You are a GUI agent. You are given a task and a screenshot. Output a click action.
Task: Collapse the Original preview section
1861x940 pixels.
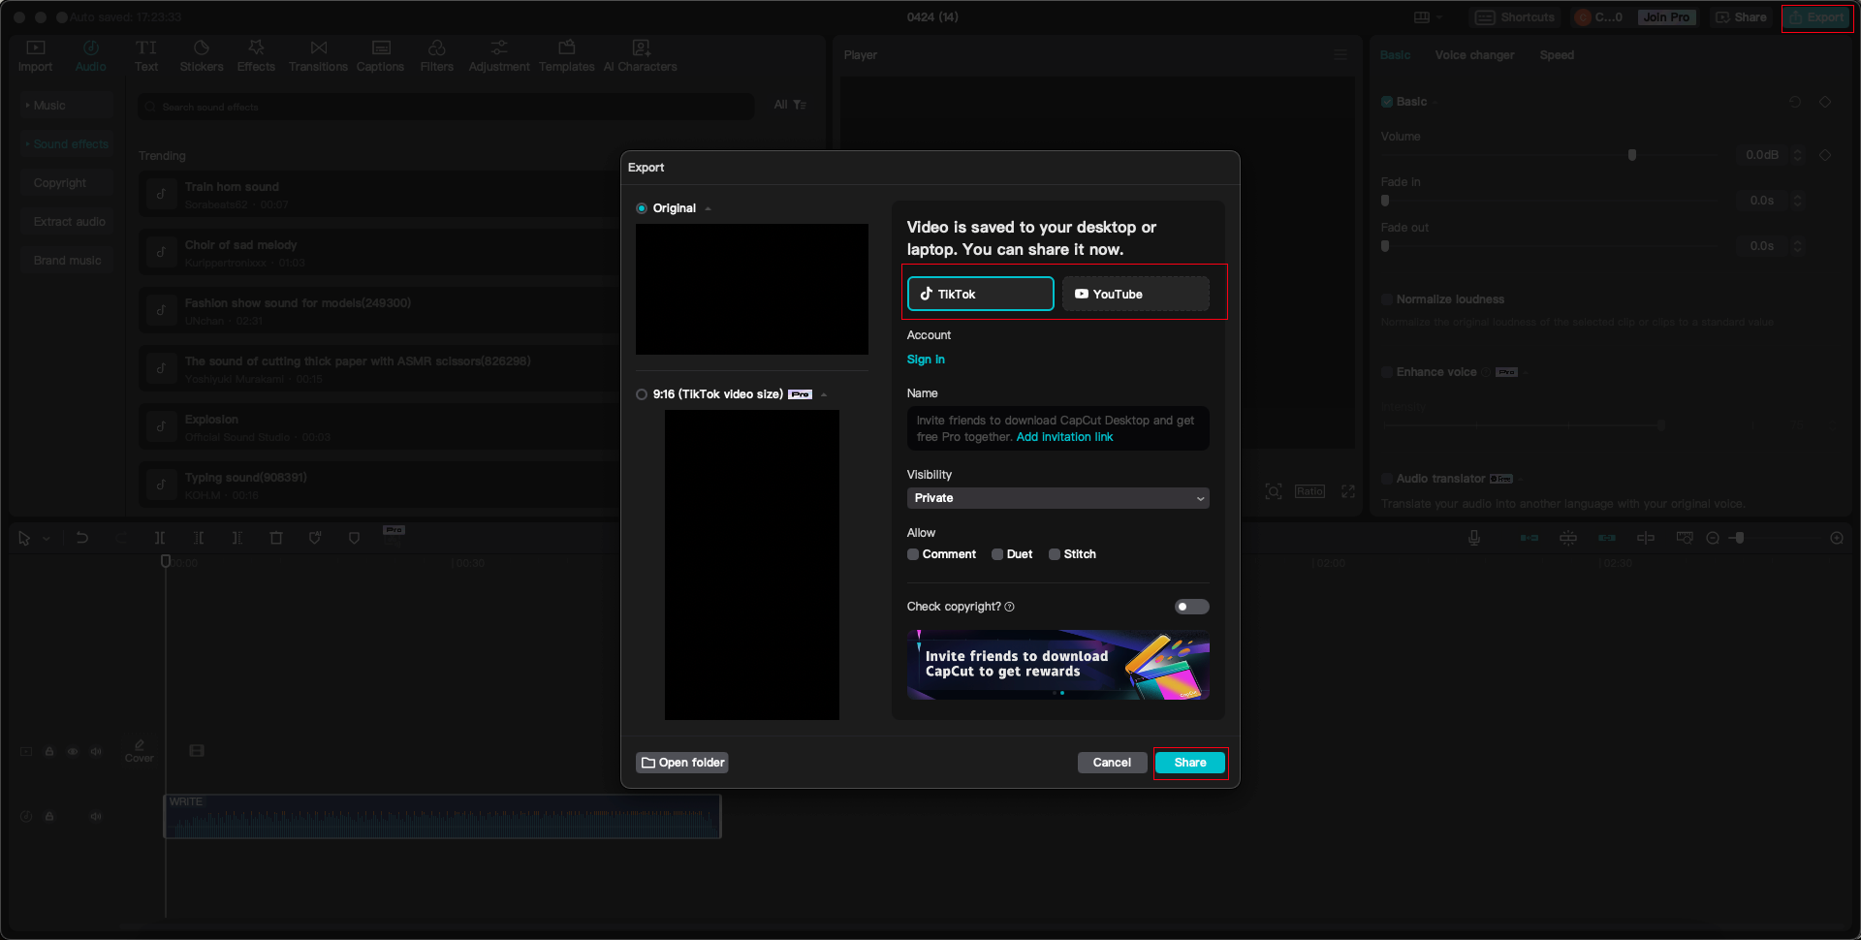[x=709, y=208]
